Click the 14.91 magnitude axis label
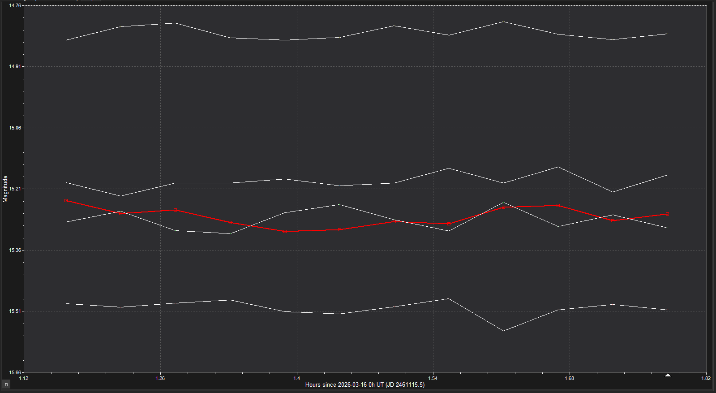Screen dimensions: 716x393 15,67
